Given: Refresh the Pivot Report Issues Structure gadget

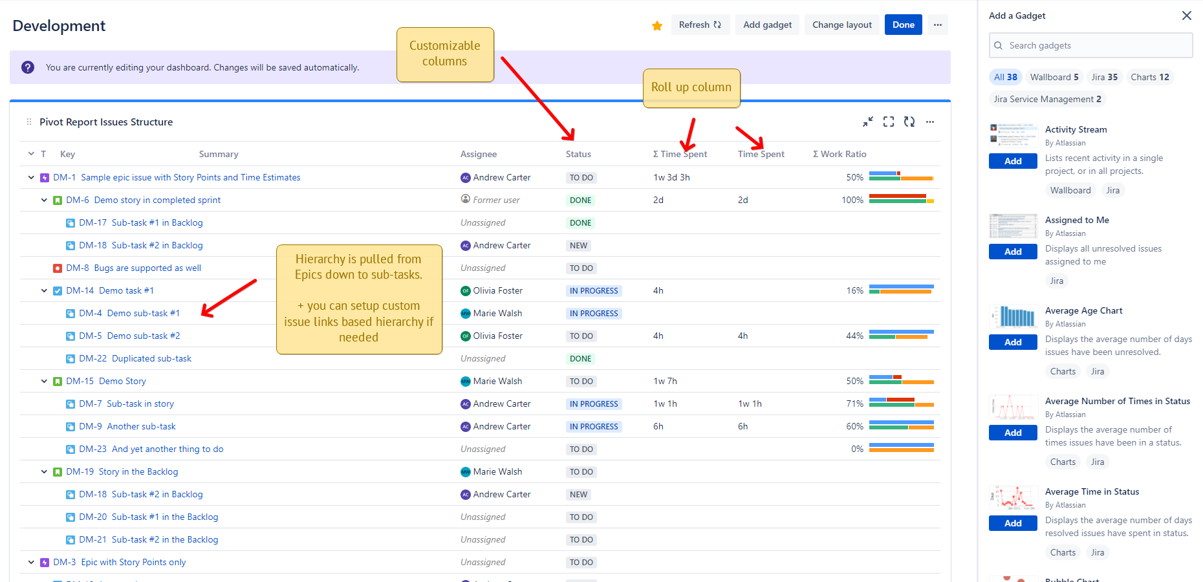Looking at the screenshot, I should tap(909, 122).
